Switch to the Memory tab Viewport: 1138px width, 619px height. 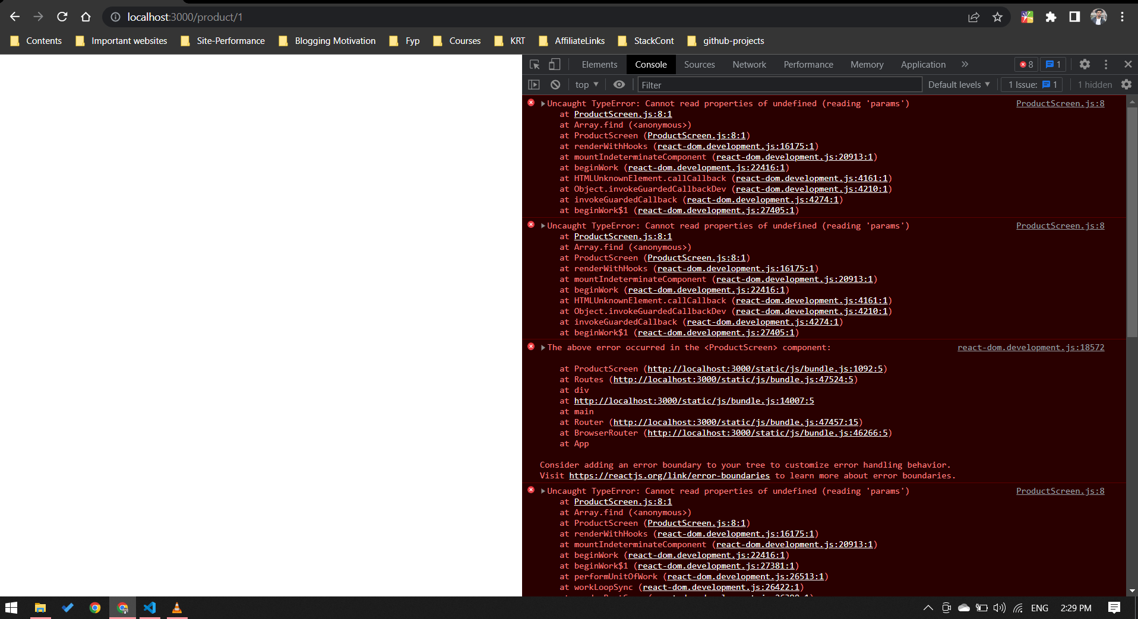click(867, 65)
